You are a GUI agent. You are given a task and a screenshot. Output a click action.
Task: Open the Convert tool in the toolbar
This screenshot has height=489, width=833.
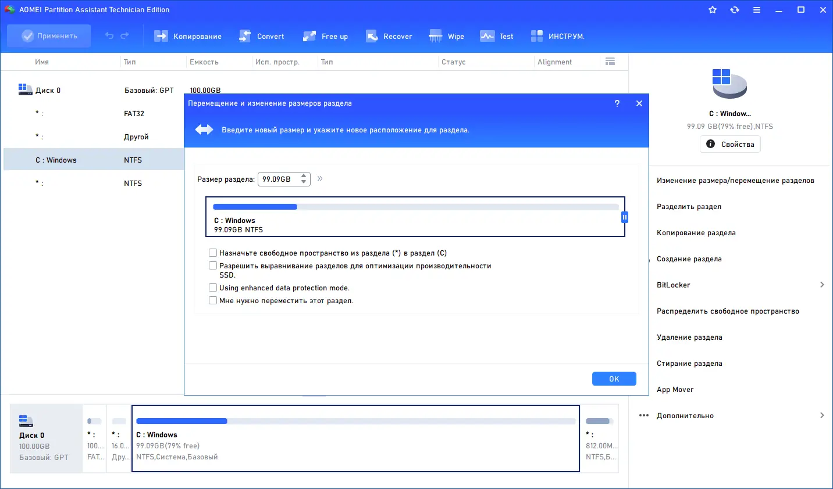(x=262, y=36)
